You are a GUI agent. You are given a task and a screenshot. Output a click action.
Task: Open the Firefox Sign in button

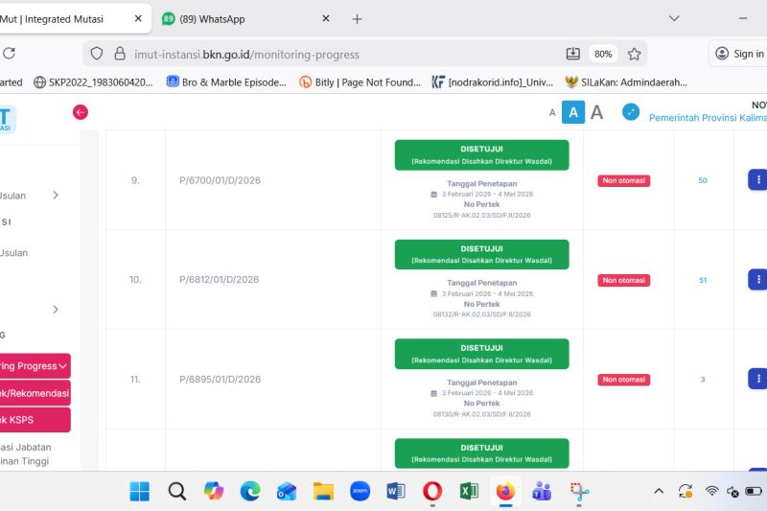click(738, 54)
